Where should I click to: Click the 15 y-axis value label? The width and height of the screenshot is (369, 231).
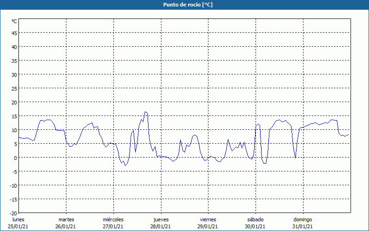14,116
